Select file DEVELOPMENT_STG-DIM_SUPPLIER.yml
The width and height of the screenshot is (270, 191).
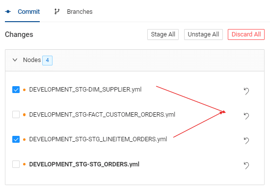click(85, 90)
